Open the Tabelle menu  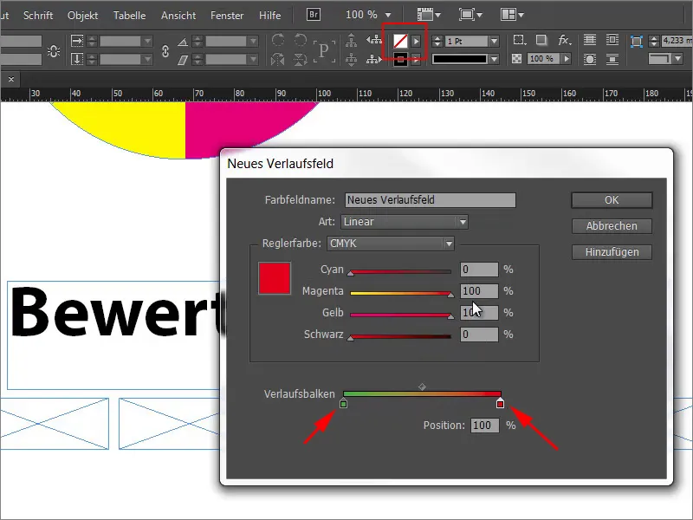(x=128, y=15)
